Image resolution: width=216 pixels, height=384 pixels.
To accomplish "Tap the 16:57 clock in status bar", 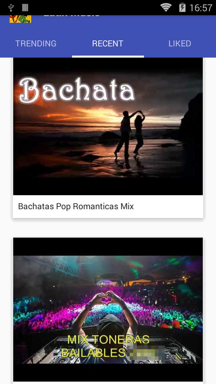I will click(x=201, y=8).
